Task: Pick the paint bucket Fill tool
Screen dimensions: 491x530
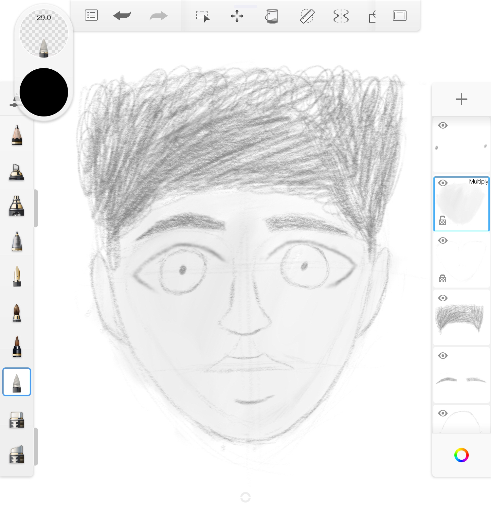Action: tap(271, 16)
